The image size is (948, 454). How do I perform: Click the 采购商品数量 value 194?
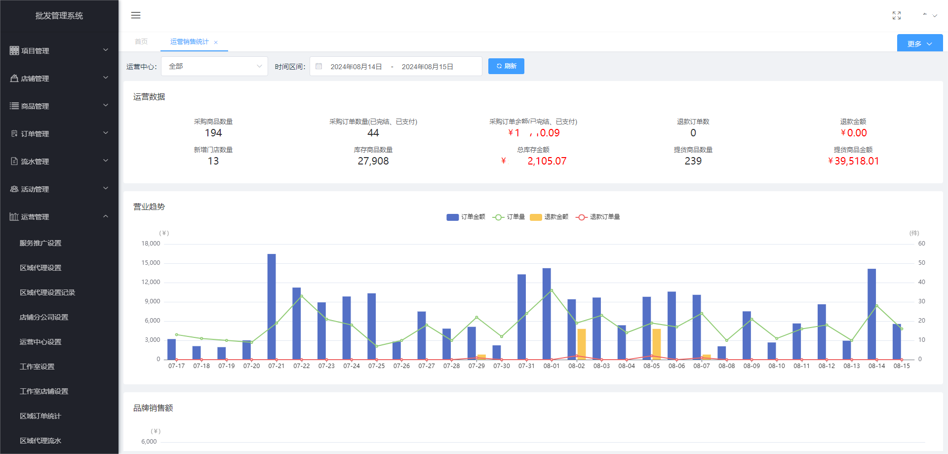click(213, 133)
